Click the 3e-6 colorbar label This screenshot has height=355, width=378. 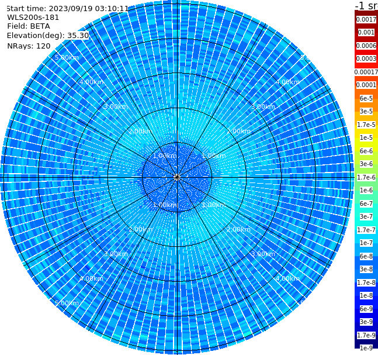click(x=366, y=164)
